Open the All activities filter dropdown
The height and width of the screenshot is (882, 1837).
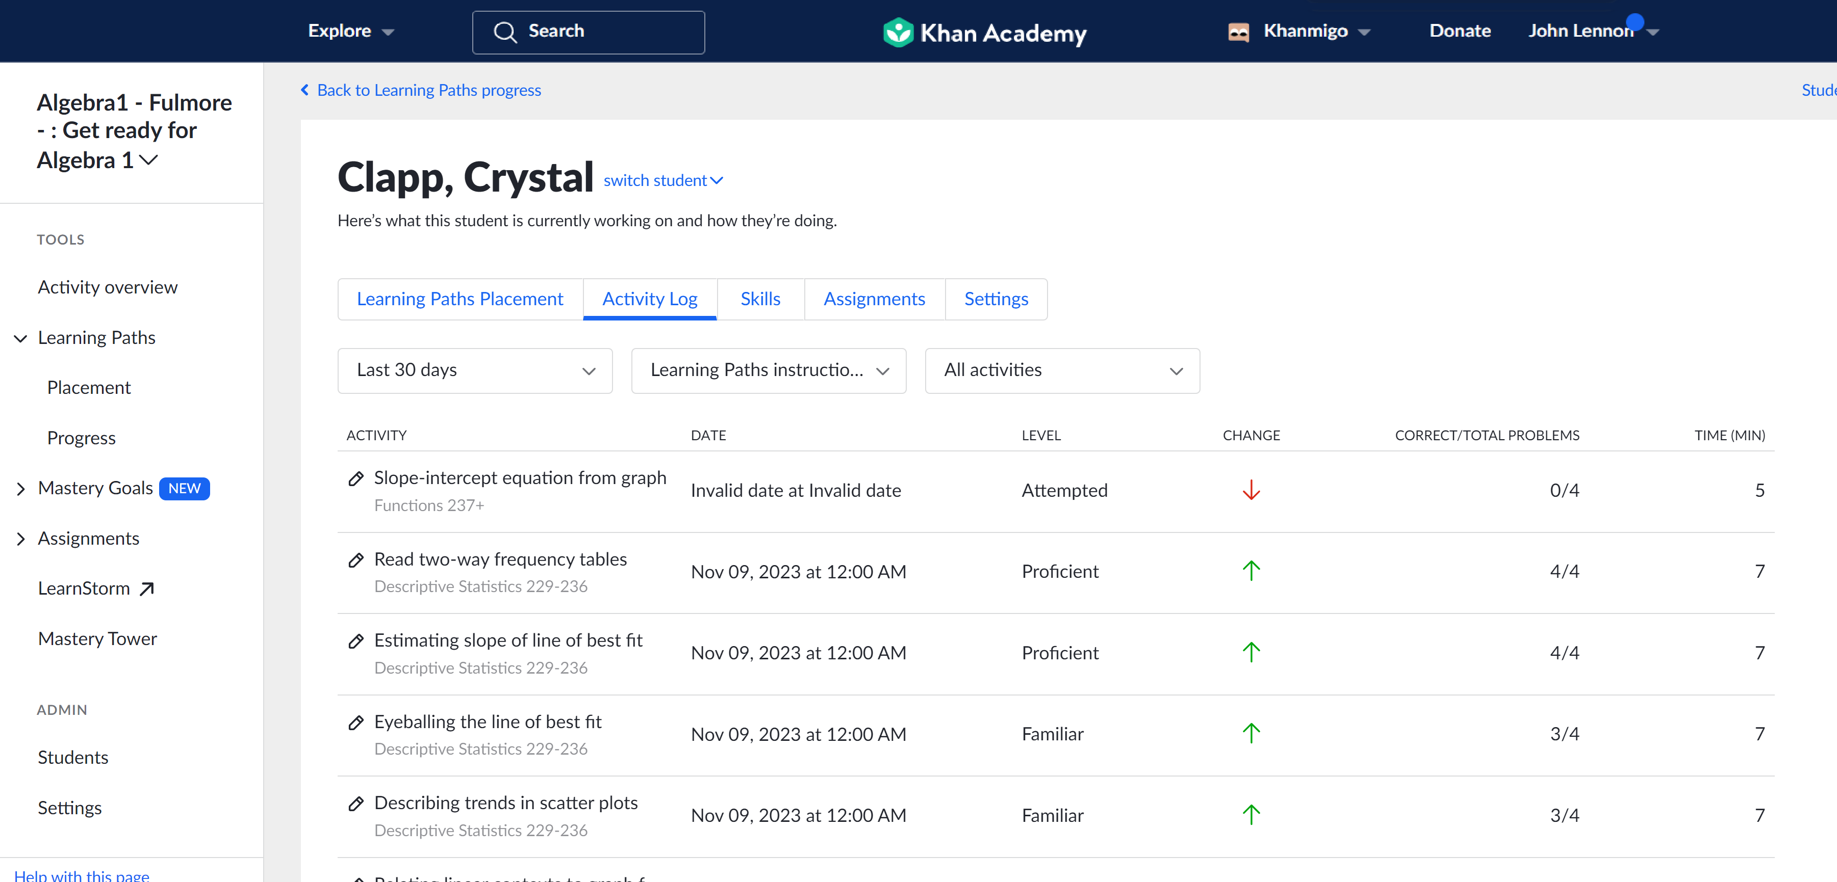tap(1062, 370)
